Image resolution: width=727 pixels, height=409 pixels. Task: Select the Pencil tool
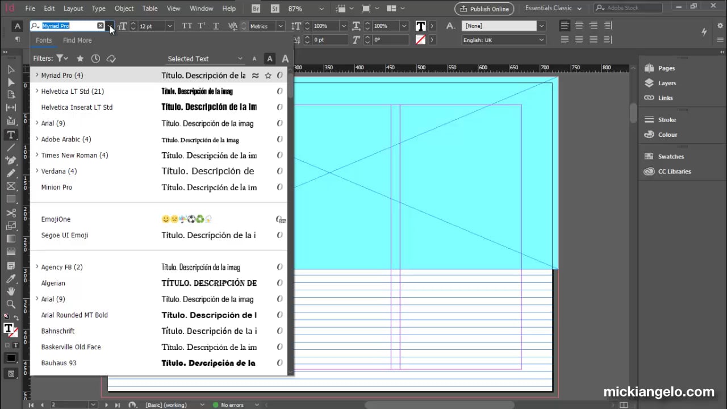point(11,173)
